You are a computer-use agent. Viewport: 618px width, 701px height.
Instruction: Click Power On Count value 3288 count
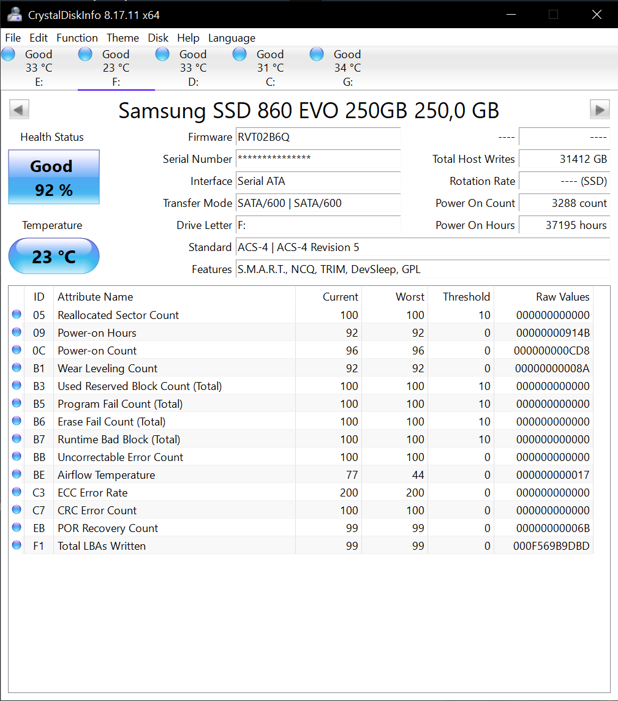click(564, 203)
